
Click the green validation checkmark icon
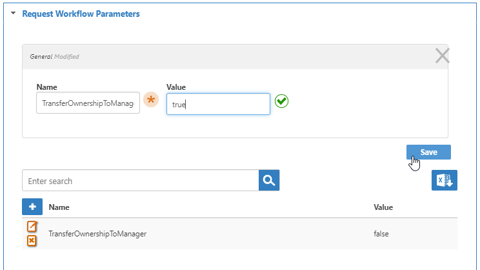(281, 101)
